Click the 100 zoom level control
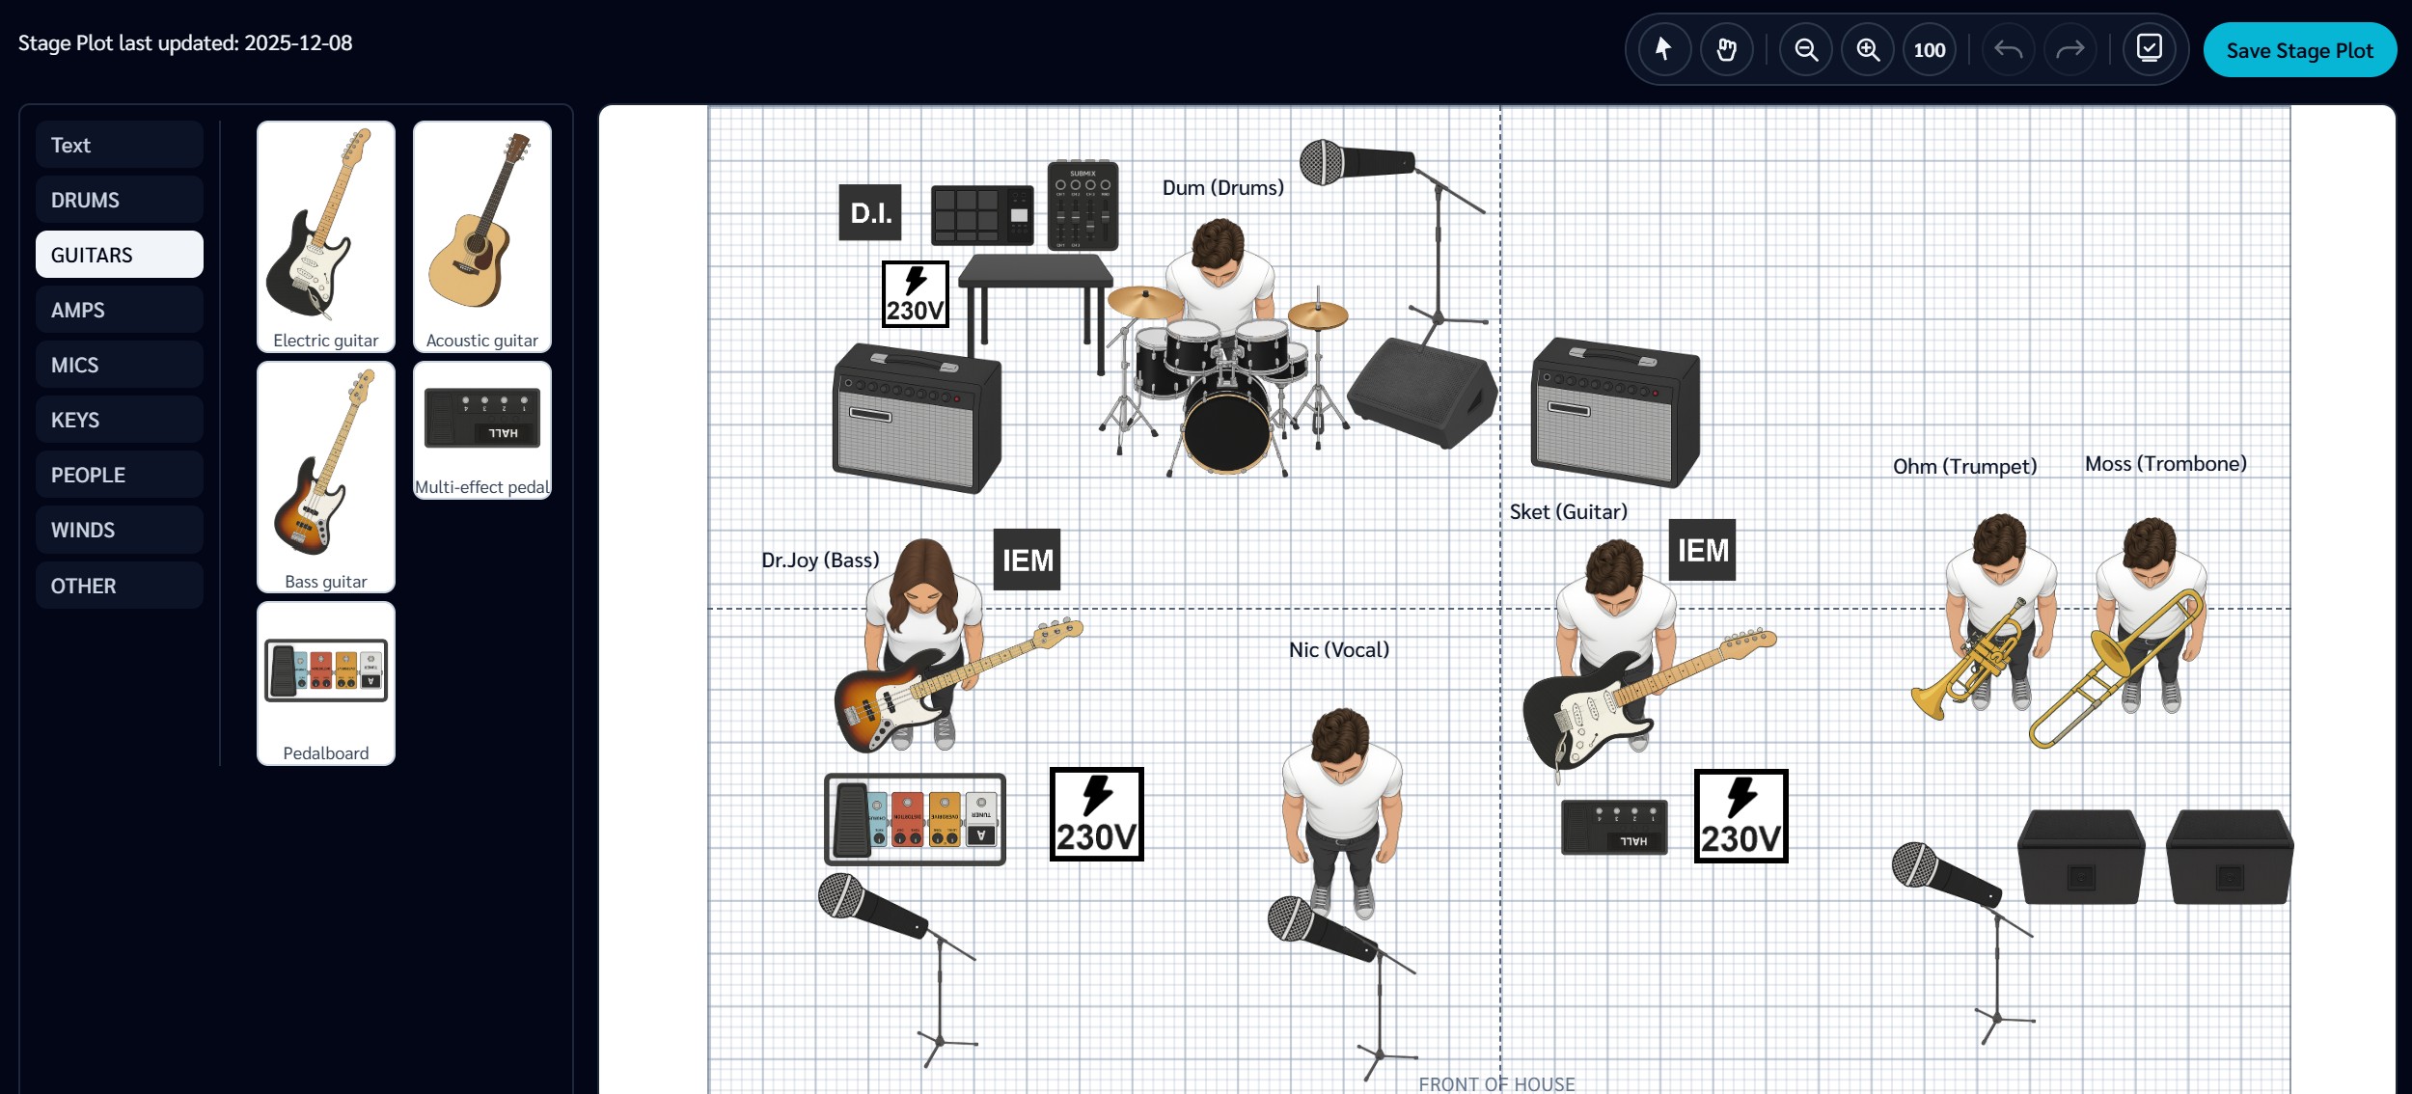Viewport: 2412px width, 1094px height. (1928, 49)
